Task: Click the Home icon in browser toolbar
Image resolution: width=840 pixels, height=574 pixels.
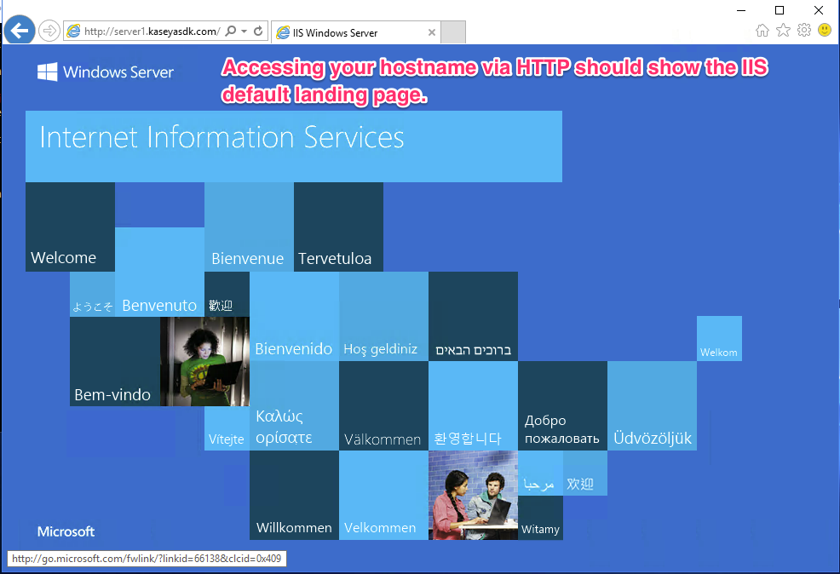Action: (x=762, y=30)
